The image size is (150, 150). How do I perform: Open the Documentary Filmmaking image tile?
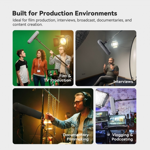(53, 116)
